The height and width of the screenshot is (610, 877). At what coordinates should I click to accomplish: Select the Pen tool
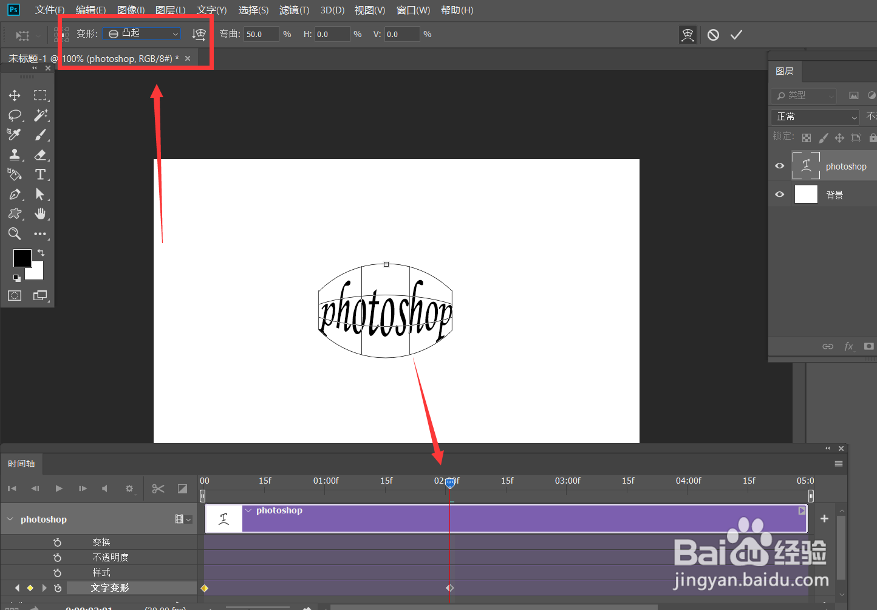15,194
